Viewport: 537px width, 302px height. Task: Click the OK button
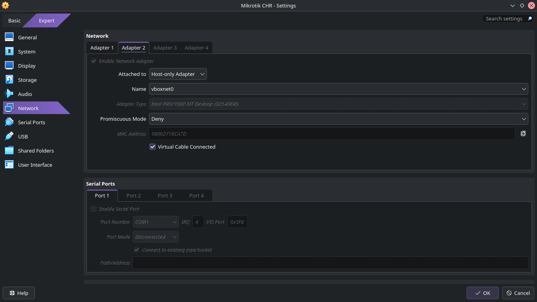pos(483,293)
